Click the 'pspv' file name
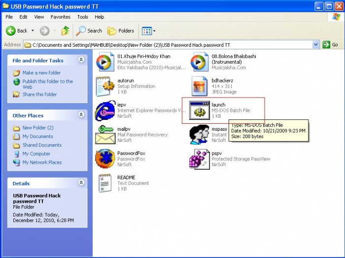The image size is (345, 258). pos(217,153)
